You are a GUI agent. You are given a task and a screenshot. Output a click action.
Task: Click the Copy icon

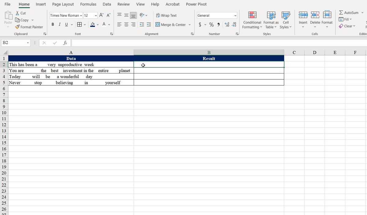(17, 20)
